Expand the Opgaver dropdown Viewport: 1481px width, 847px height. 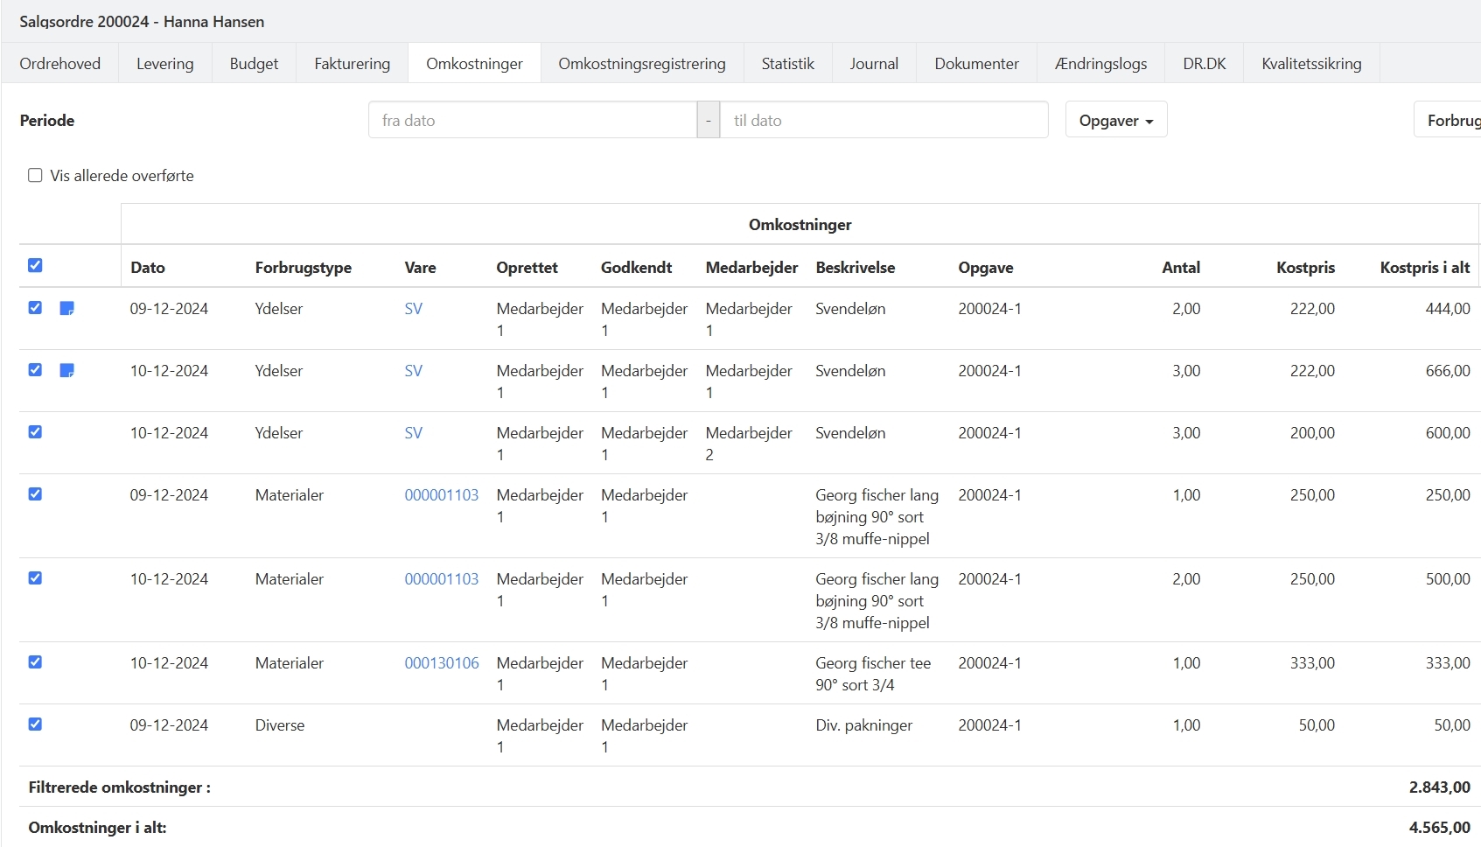(x=1115, y=120)
